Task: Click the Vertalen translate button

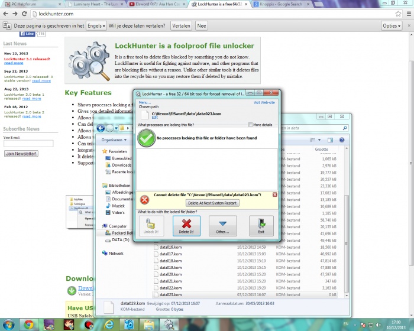Action: coord(181,26)
